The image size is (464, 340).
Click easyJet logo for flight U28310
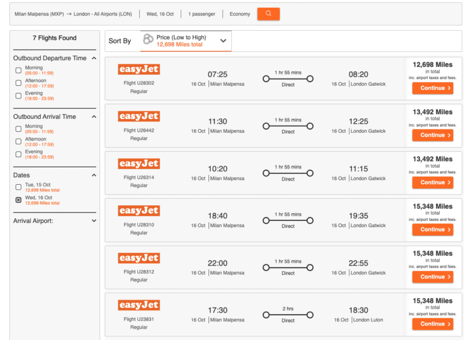139,211
